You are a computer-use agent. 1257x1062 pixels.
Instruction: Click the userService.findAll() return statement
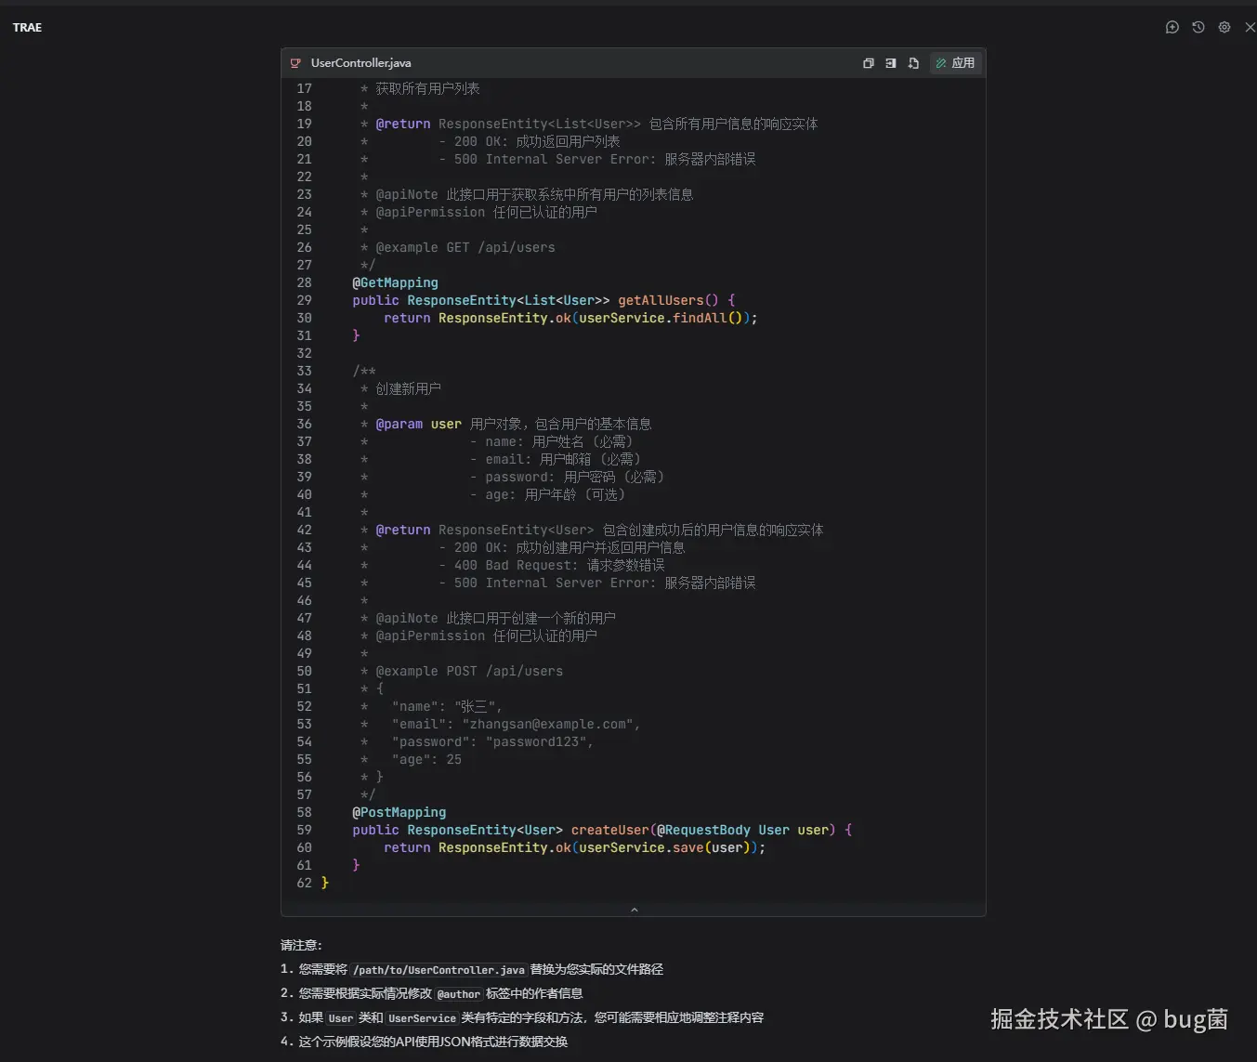pyautogui.click(x=570, y=318)
